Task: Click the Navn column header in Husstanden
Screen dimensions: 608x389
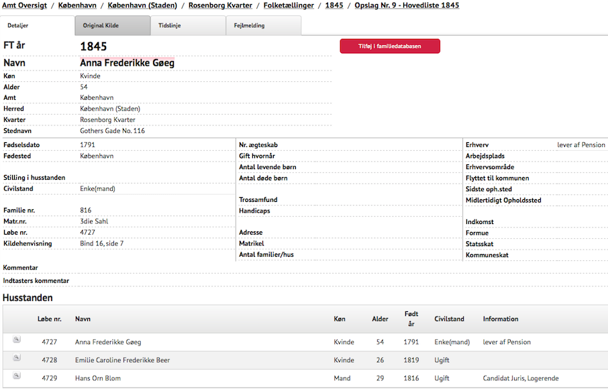Action: 83,319
